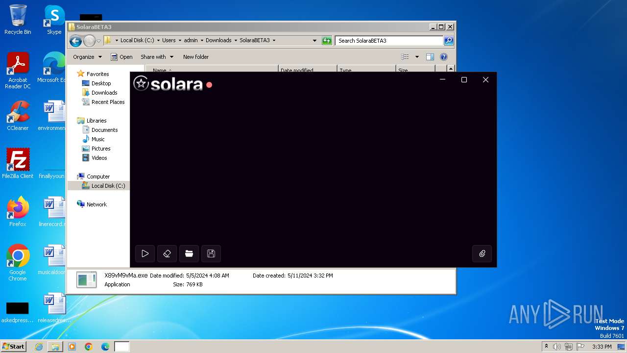Click New folder in Explorer toolbar
627x353 pixels.
pyautogui.click(x=196, y=57)
